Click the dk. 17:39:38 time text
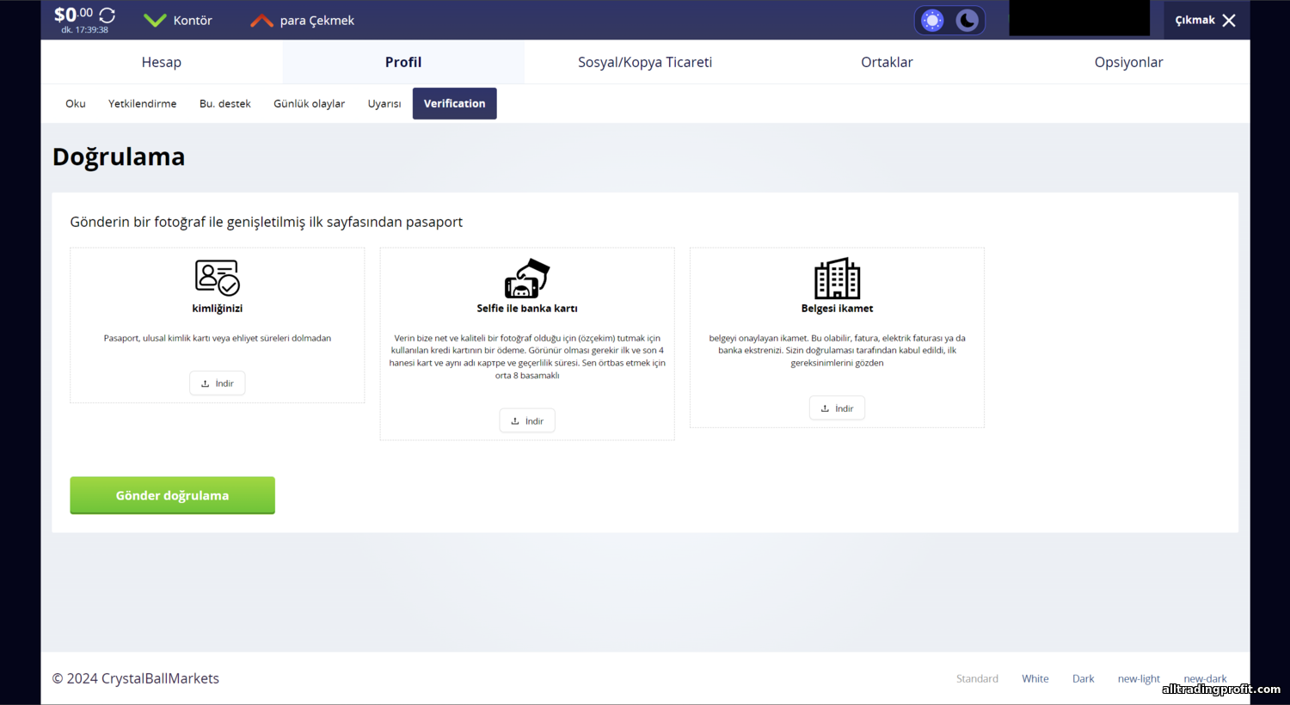1290x705 pixels. (85, 30)
